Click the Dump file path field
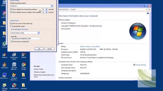 (25, 38)
